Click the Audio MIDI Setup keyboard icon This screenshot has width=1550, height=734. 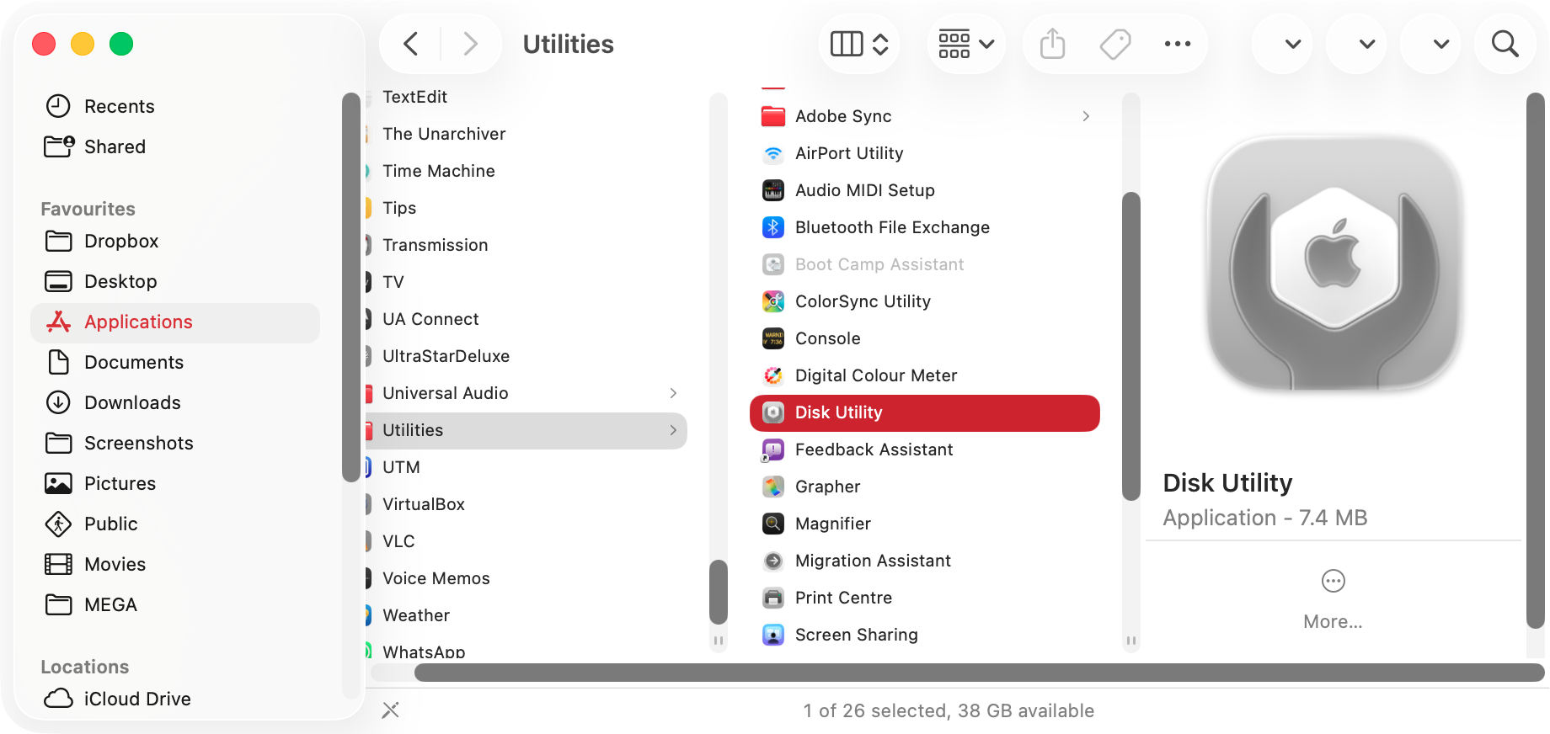click(773, 190)
